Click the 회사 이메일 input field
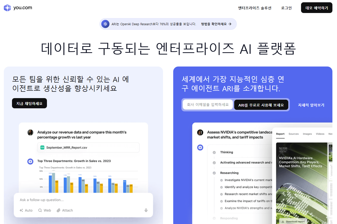337x224 pixels. click(x=207, y=104)
